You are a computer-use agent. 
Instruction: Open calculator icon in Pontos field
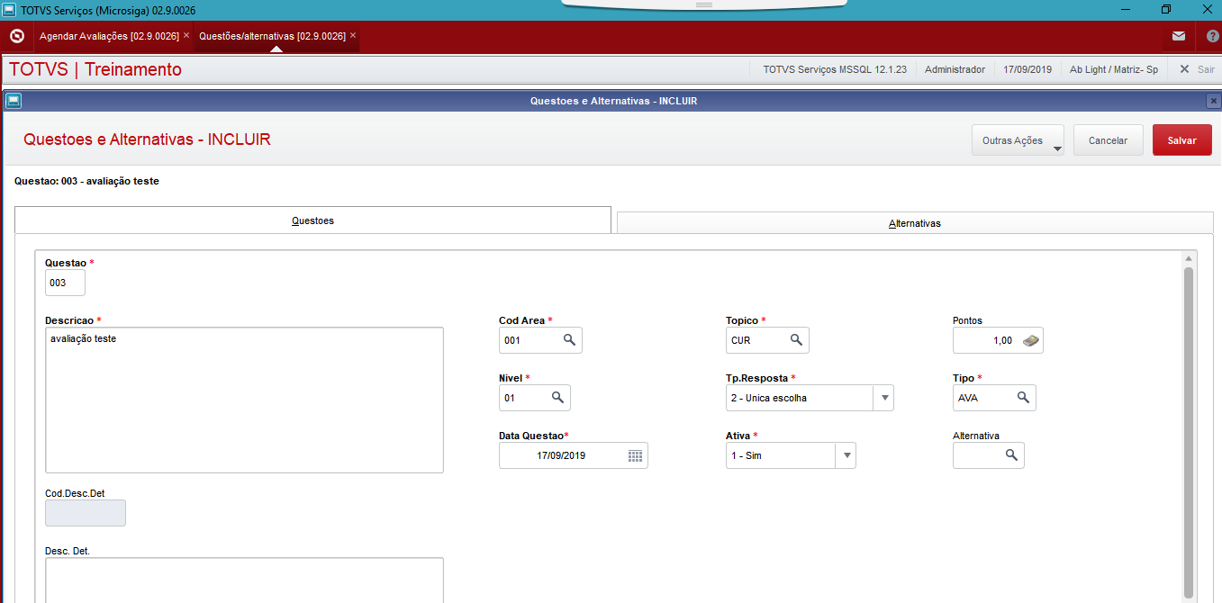pos(1030,341)
